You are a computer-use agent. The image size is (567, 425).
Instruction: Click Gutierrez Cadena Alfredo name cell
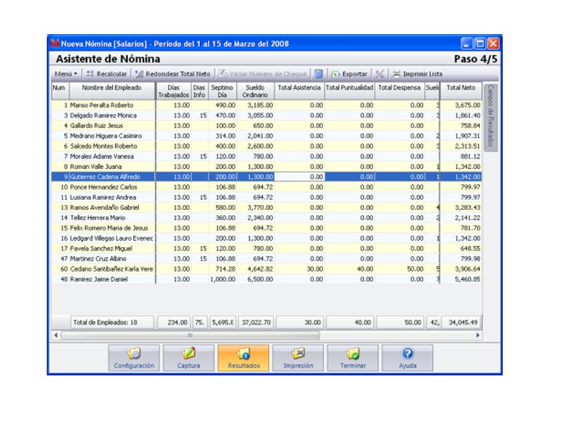pos(112,177)
